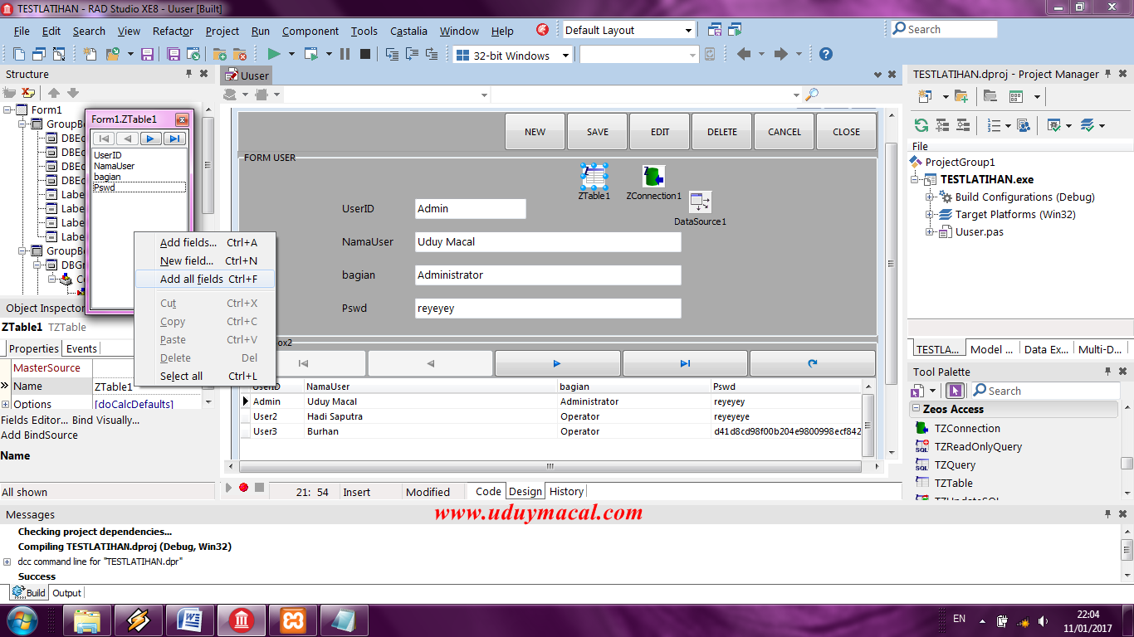Screen dimensions: 1134x637
Task: Click the Save All double-floppy icon
Action: [174, 55]
